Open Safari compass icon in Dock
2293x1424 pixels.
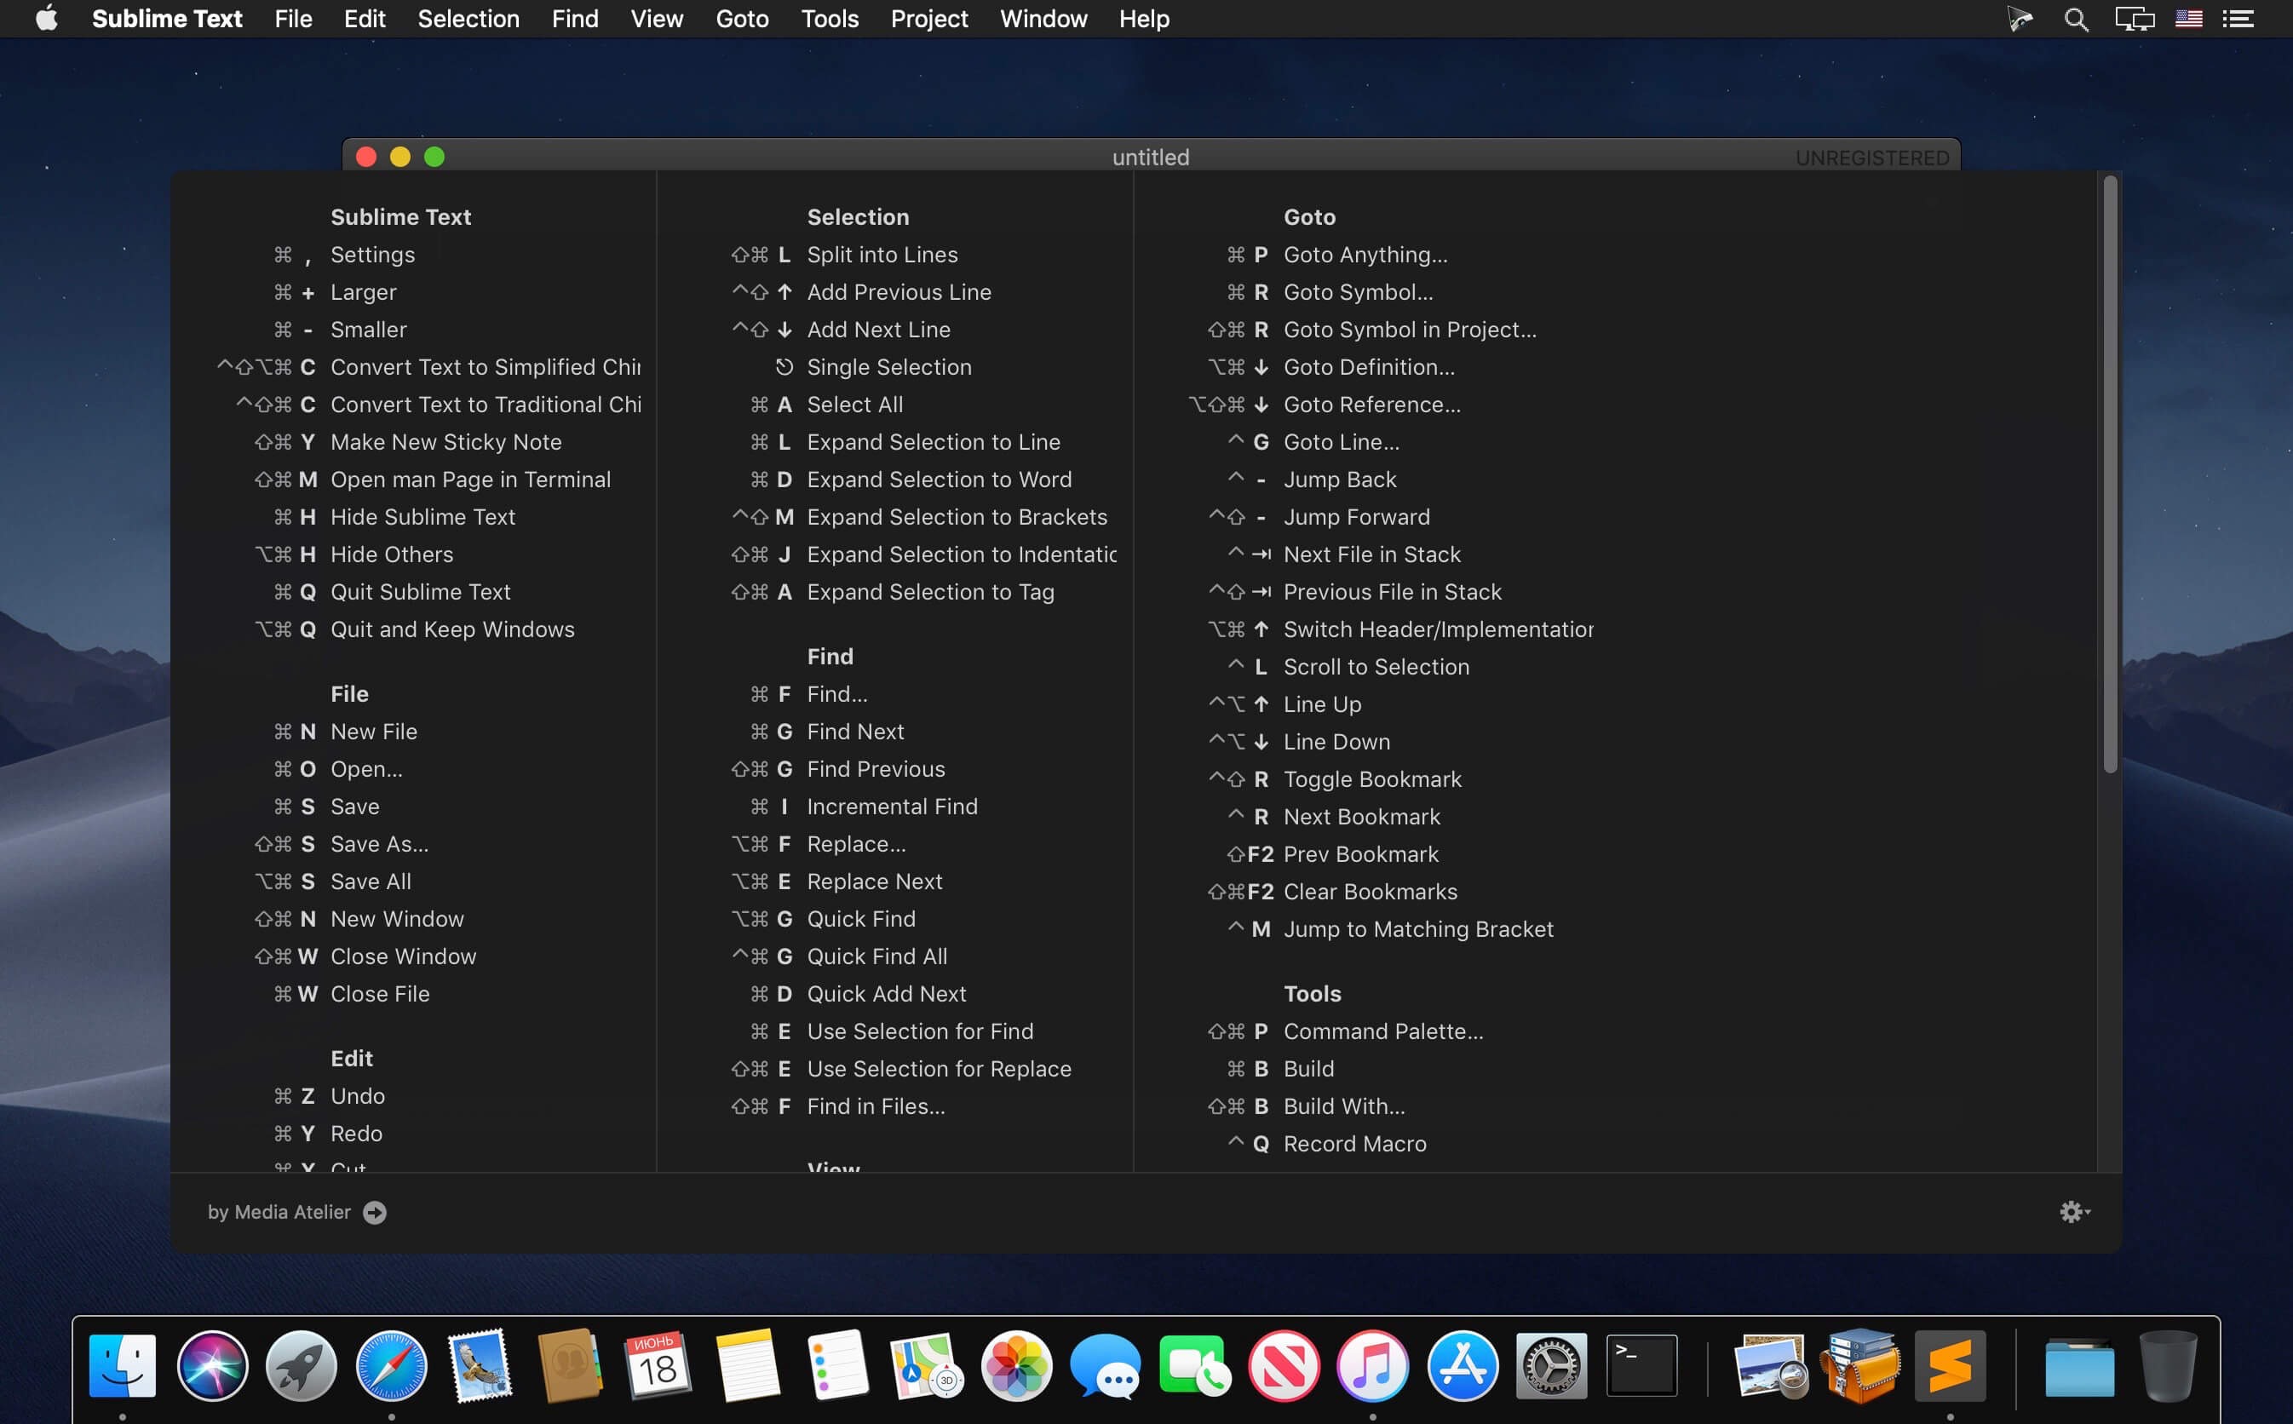tap(391, 1365)
